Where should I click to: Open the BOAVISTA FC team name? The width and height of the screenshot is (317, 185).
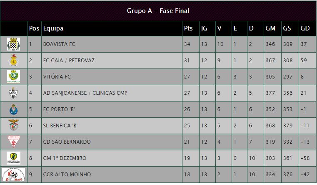point(59,44)
